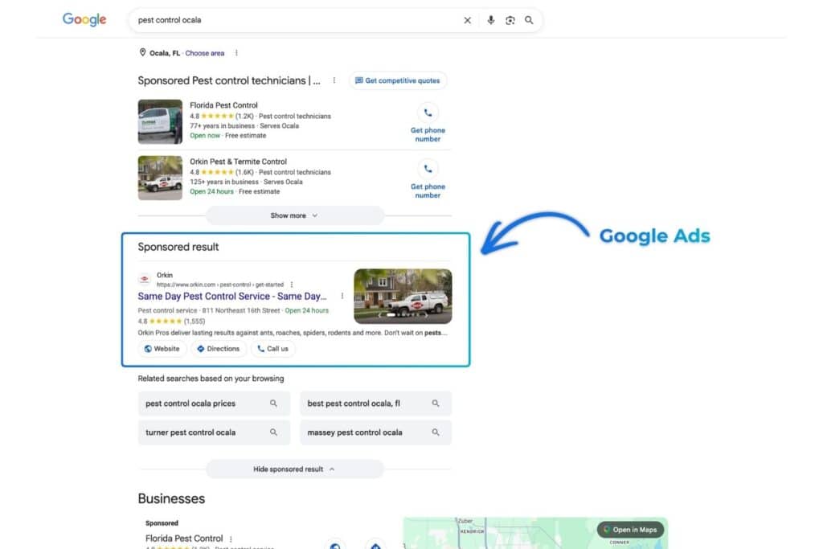
Task: Select related search 'massey pest control ocala'
Action: (x=376, y=432)
